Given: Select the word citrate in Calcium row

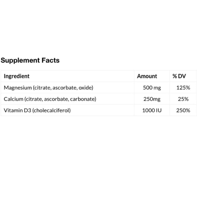Looking at the screenshot, I should pyautogui.click(x=35, y=99).
